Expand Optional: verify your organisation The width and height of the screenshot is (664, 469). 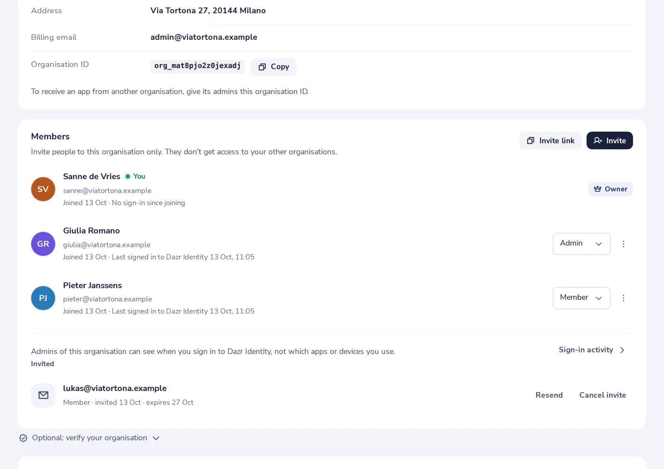(89, 438)
